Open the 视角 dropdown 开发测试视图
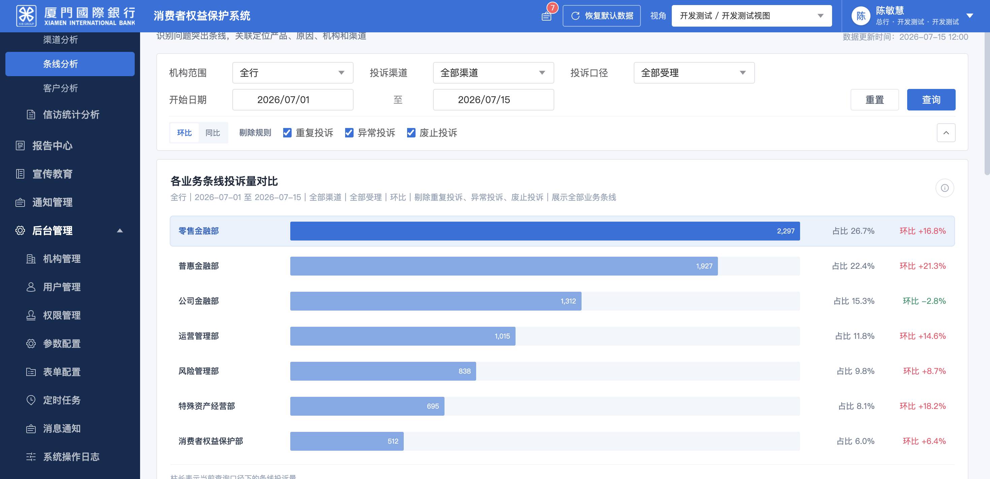 [x=752, y=16]
